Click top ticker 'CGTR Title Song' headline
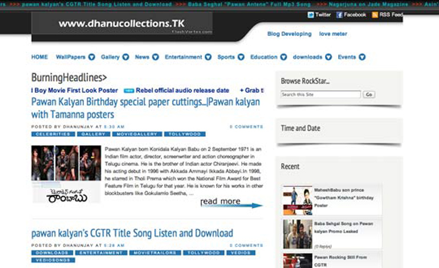Screen dimensions: 439x268 (97, 5)
